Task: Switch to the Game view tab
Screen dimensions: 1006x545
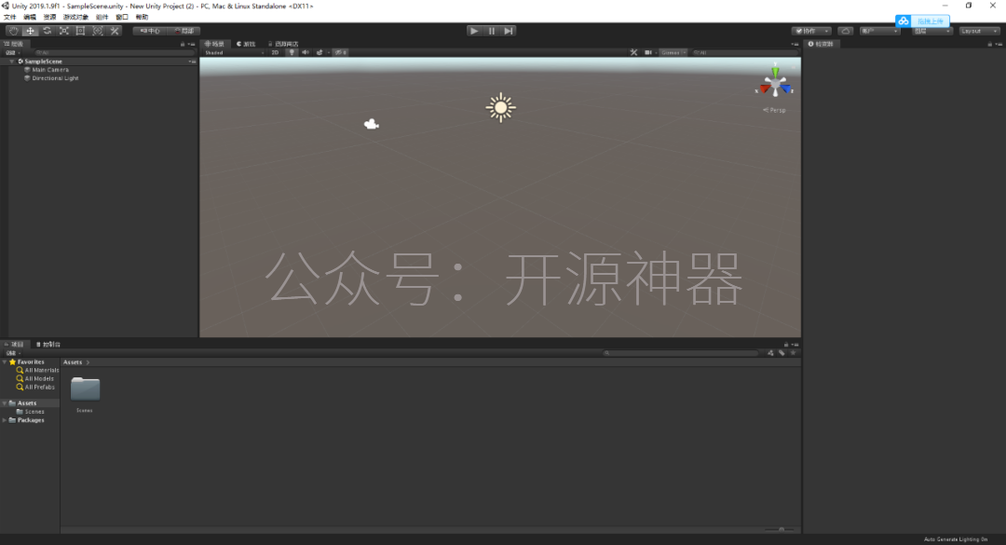Action: (x=246, y=44)
